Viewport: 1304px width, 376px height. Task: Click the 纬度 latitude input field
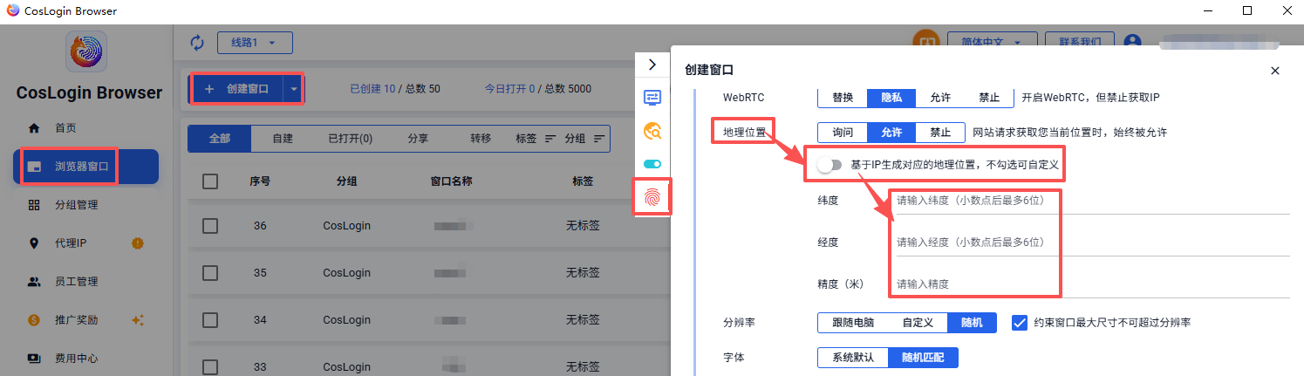(x=1092, y=201)
